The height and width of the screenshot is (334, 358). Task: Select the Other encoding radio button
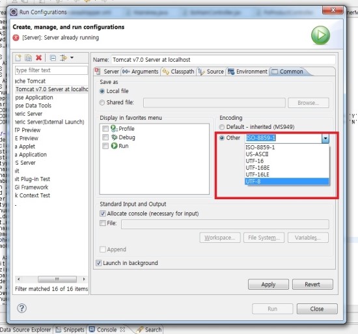222,138
